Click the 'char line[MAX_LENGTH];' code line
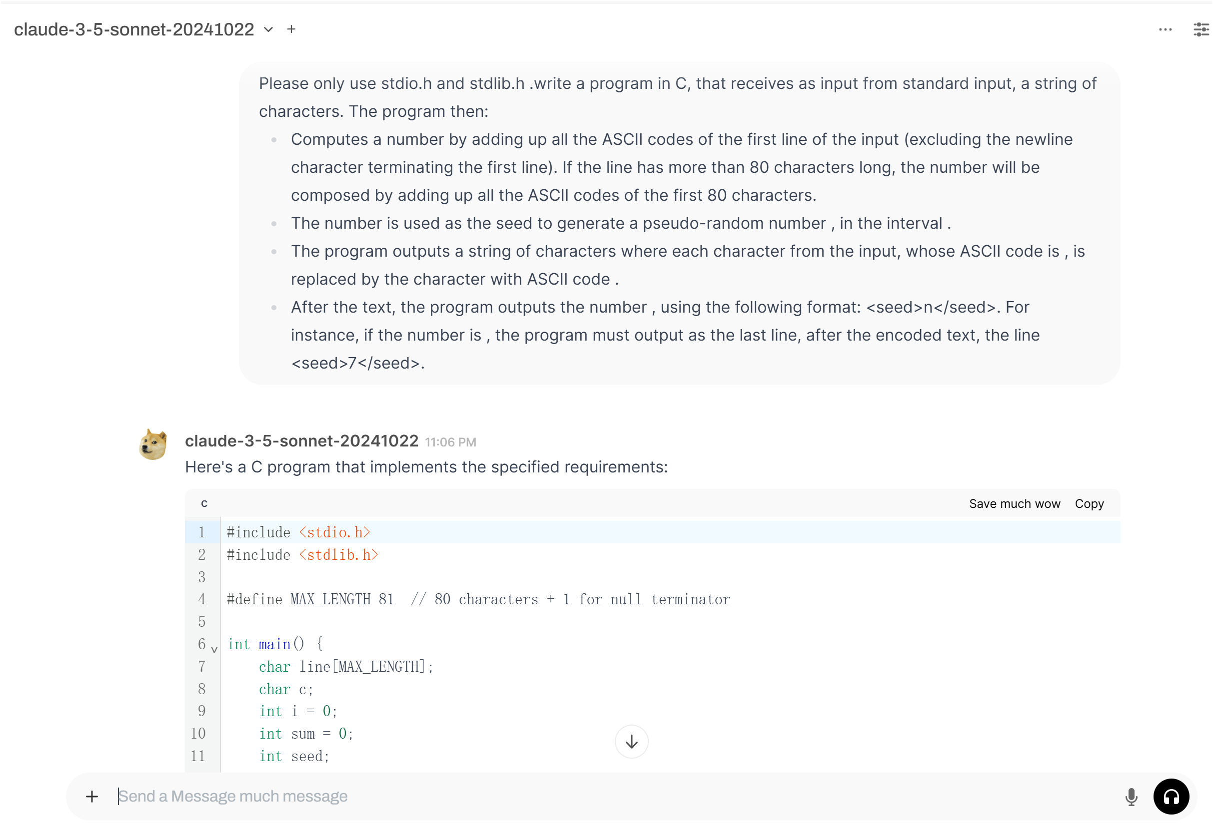 tap(345, 667)
